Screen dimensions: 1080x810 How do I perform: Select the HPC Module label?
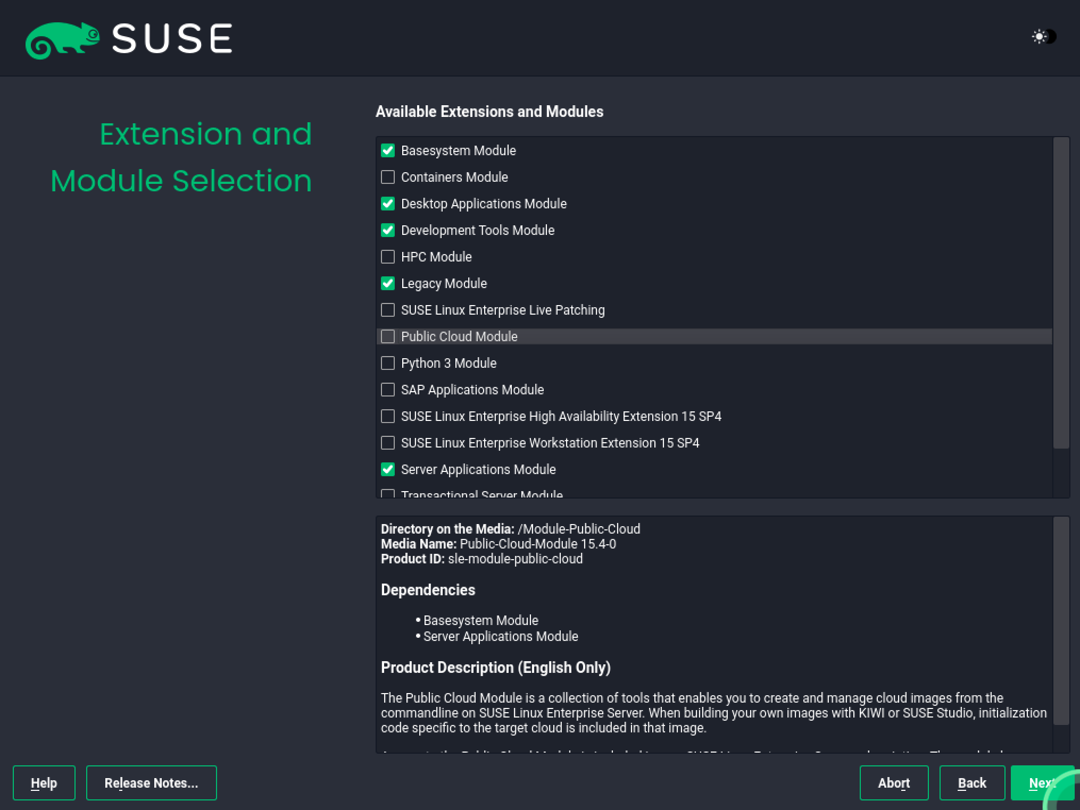point(436,257)
